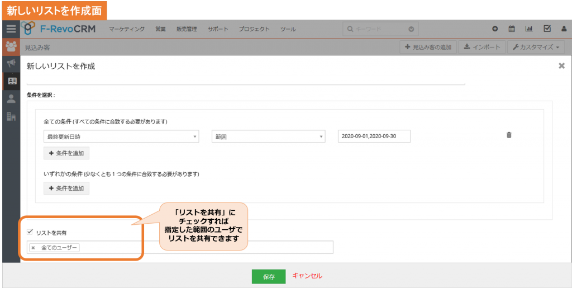Open the reports chart icon

point(529,29)
